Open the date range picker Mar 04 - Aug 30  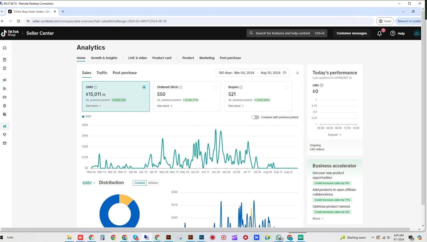coord(253,73)
